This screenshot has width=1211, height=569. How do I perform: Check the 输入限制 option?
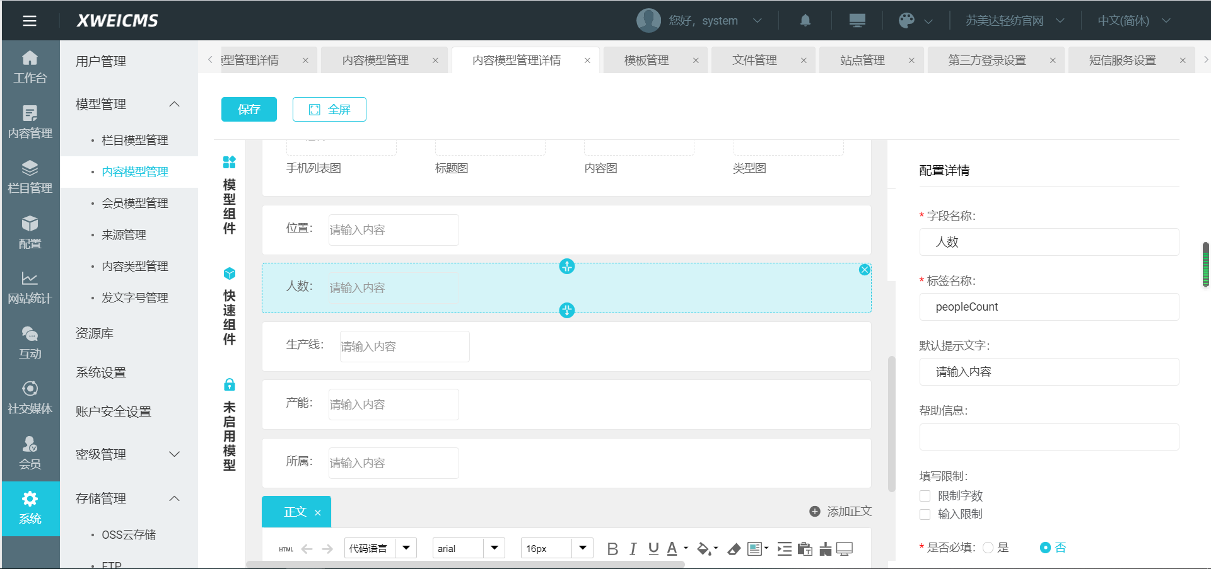tap(925, 514)
